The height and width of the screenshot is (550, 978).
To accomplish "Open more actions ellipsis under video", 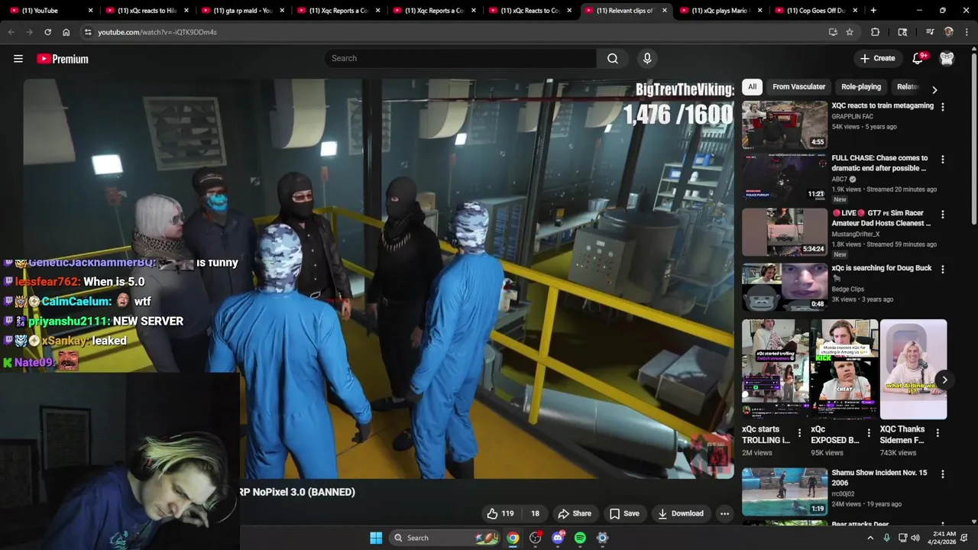I will [x=724, y=513].
